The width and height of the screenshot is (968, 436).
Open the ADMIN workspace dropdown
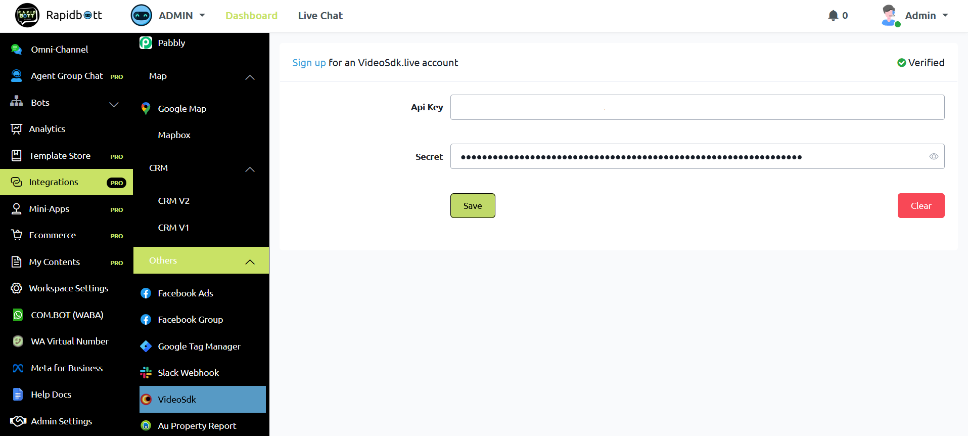(168, 16)
